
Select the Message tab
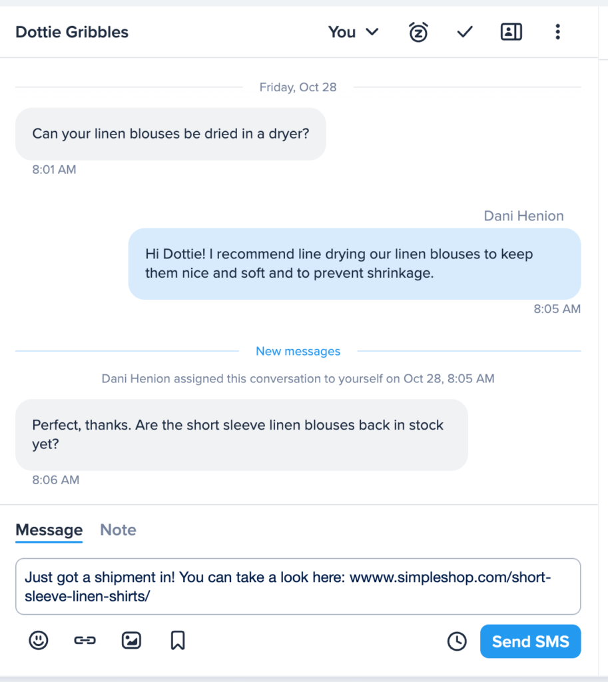pyautogui.click(x=49, y=529)
